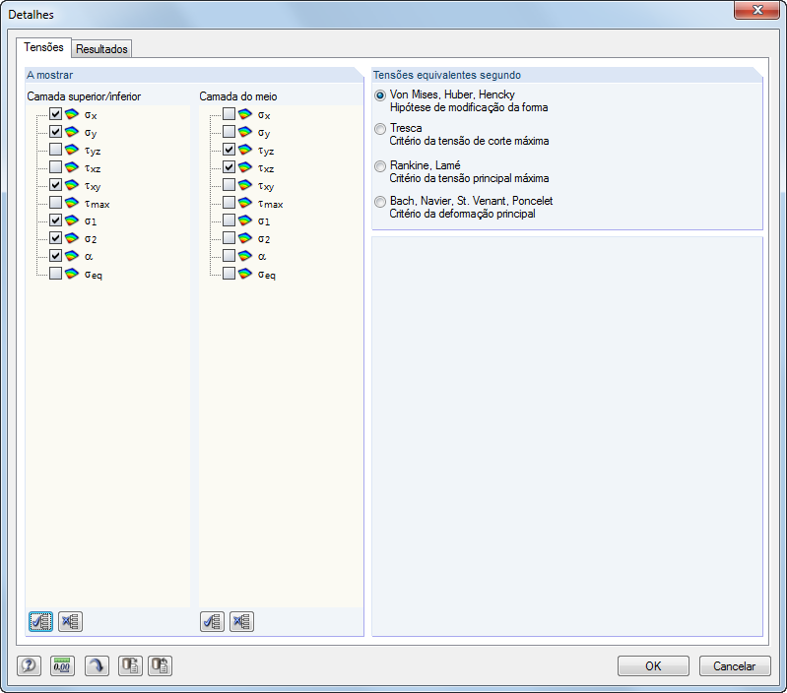This screenshot has width=787, height=693.
Task: Click 'Hipótese de modificação da forma' text
Action: [469, 107]
